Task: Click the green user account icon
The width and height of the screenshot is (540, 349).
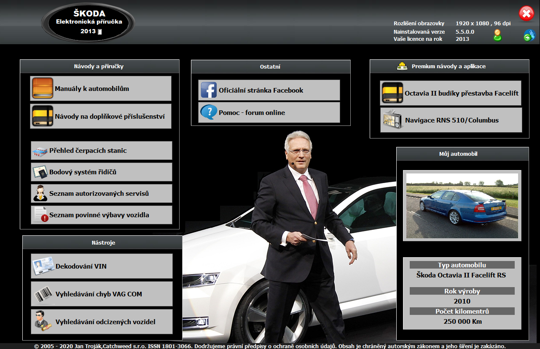Action: click(x=498, y=35)
